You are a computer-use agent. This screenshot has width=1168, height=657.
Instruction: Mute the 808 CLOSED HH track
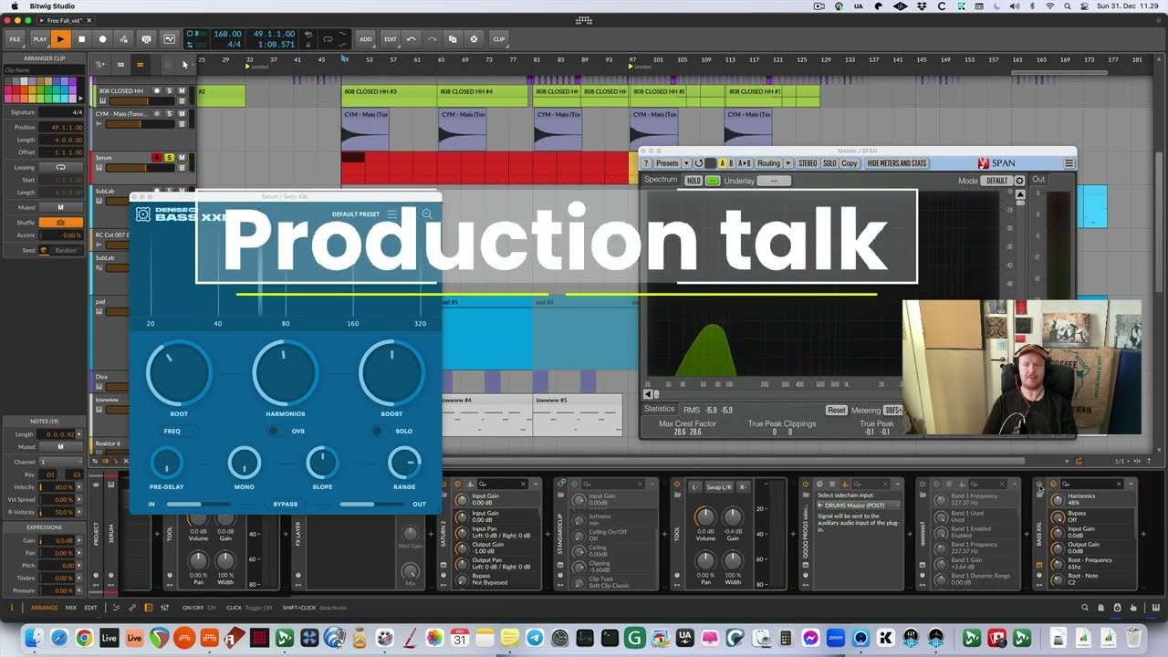pyautogui.click(x=182, y=91)
